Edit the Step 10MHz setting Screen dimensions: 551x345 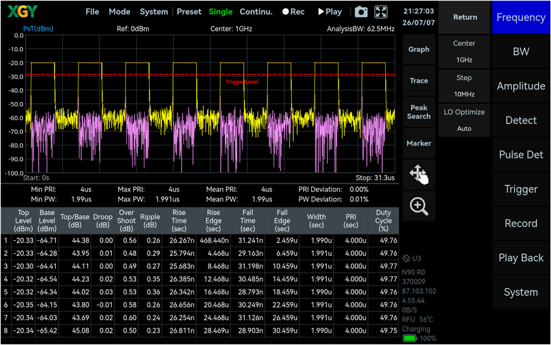(464, 86)
